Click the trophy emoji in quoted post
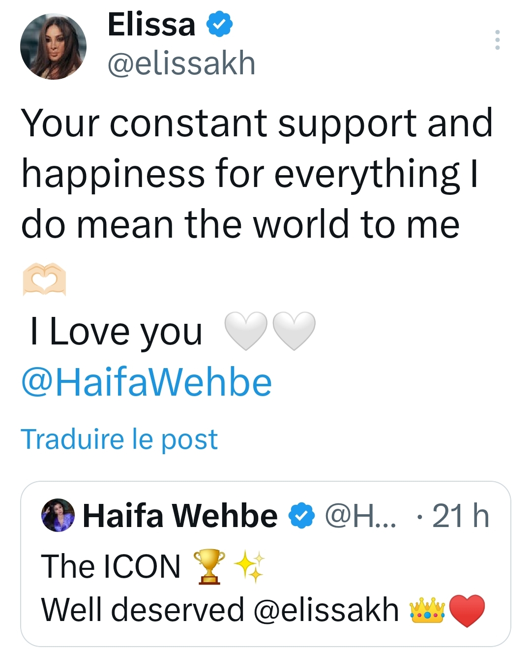 (209, 566)
